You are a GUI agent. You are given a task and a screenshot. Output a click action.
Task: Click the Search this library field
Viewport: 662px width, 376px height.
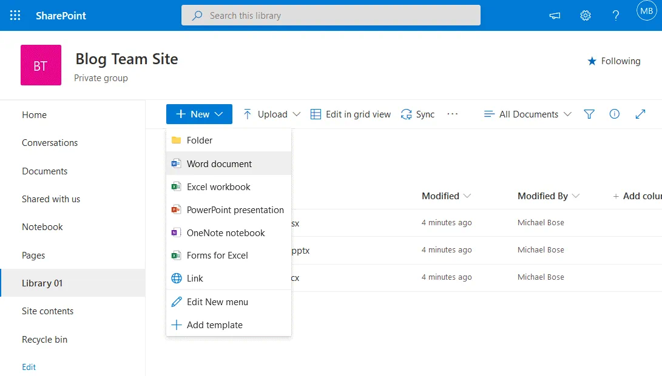(x=331, y=16)
